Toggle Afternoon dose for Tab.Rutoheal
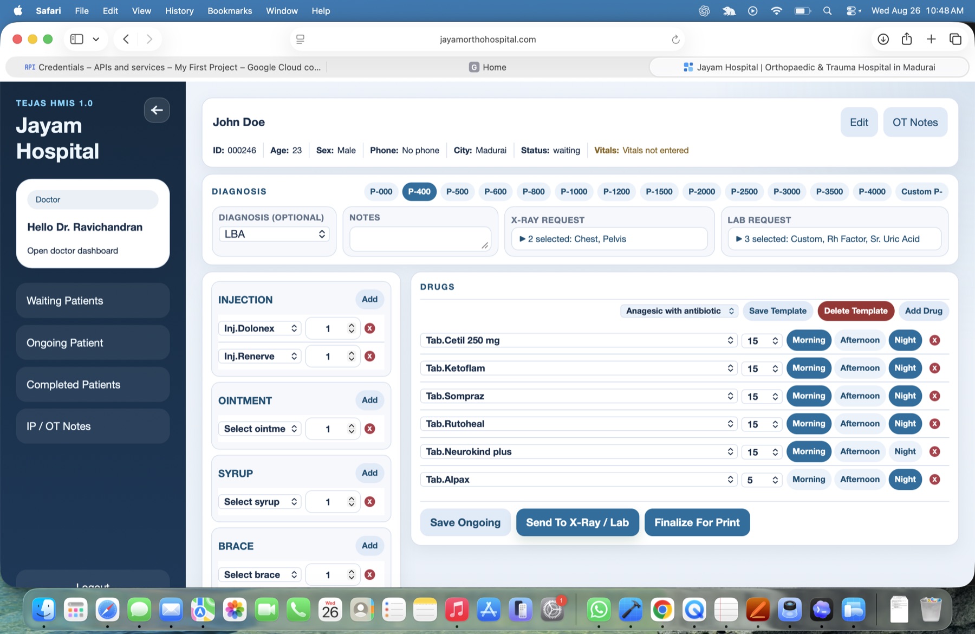 [x=860, y=424]
